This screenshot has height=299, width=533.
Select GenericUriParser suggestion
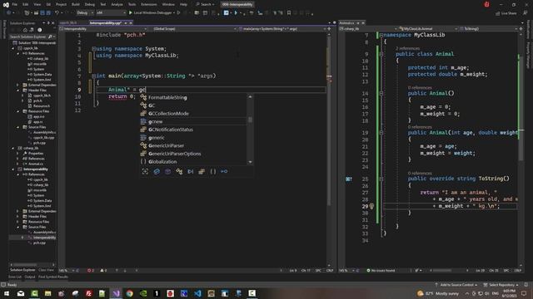pos(193,145)
